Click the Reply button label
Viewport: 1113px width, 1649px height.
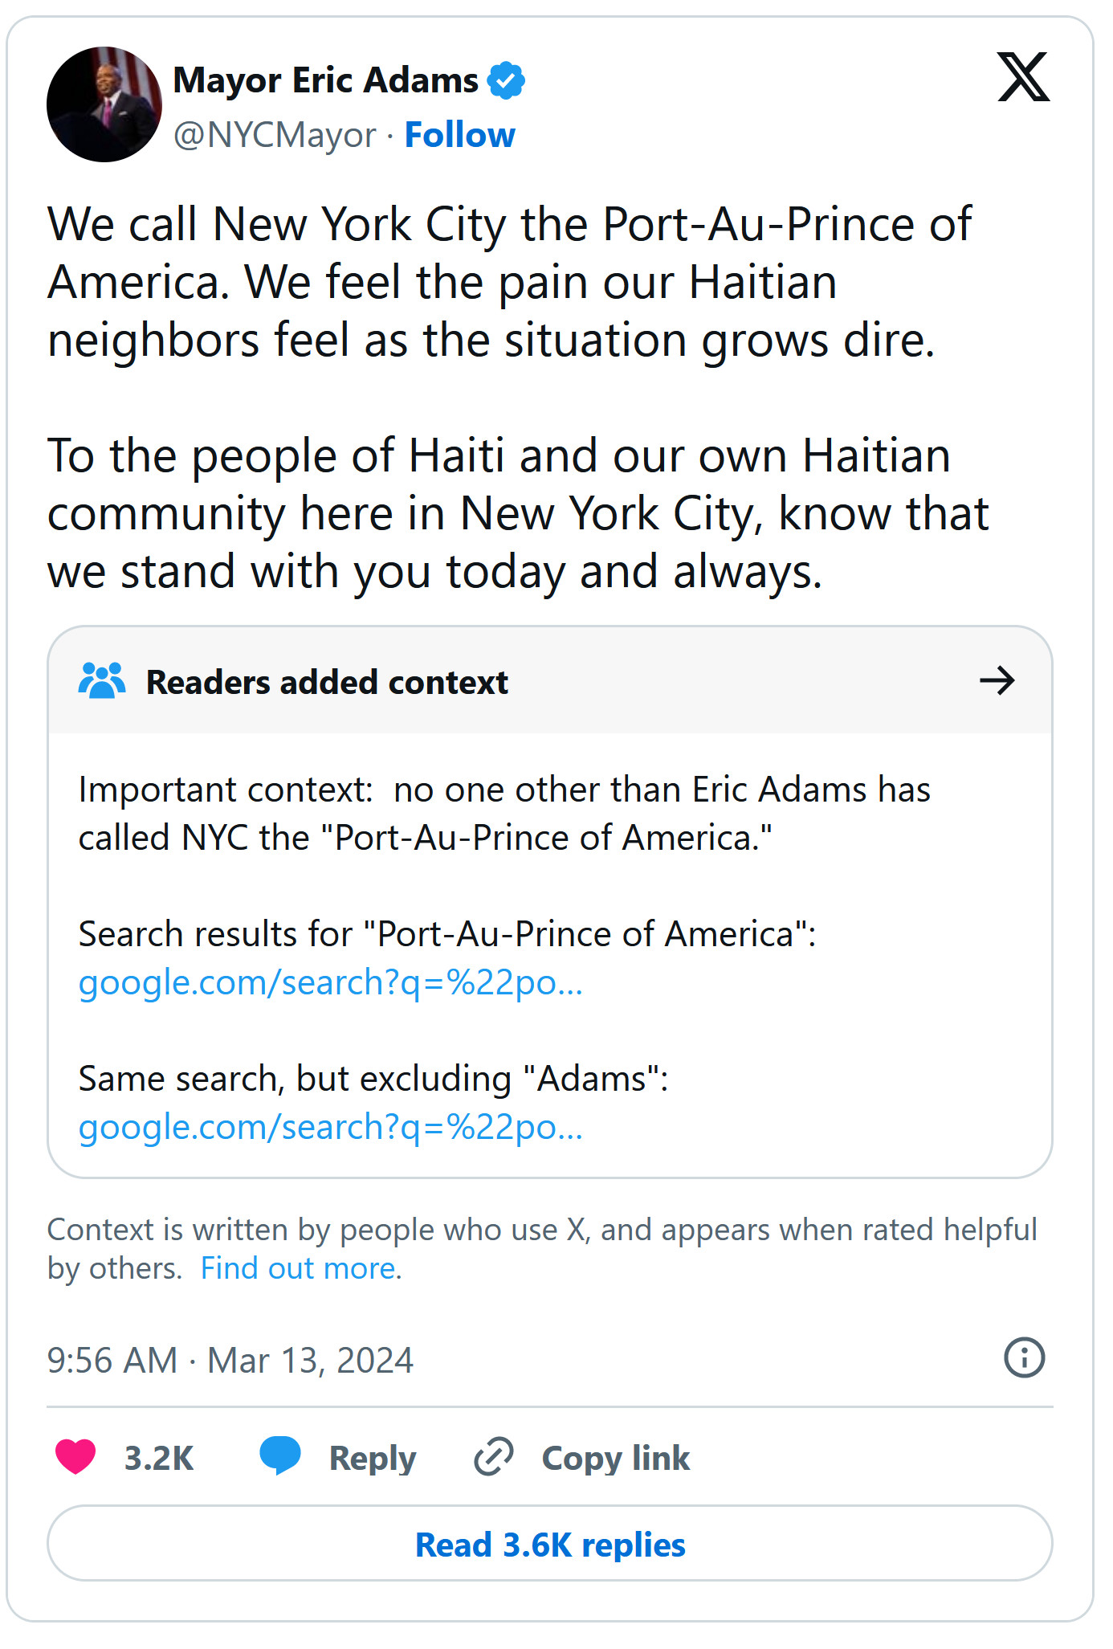[373, 1458]
